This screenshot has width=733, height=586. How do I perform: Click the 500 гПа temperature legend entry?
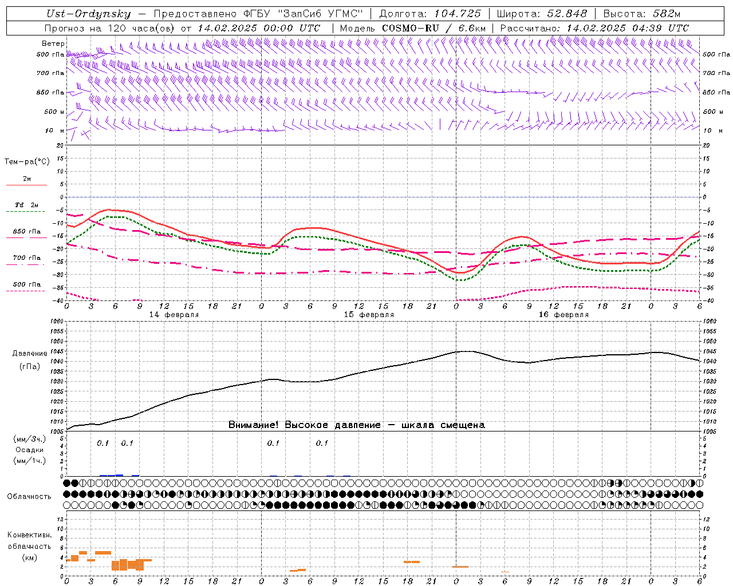pyautogui.click(x=26, y=284)
